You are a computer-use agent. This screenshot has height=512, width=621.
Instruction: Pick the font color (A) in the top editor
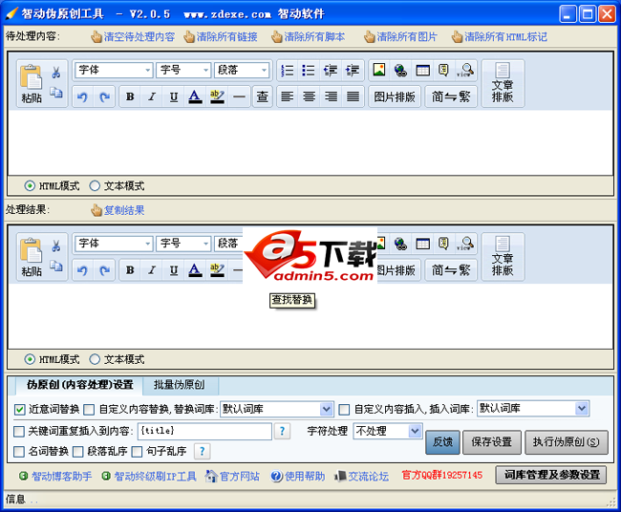click(195, 96)
